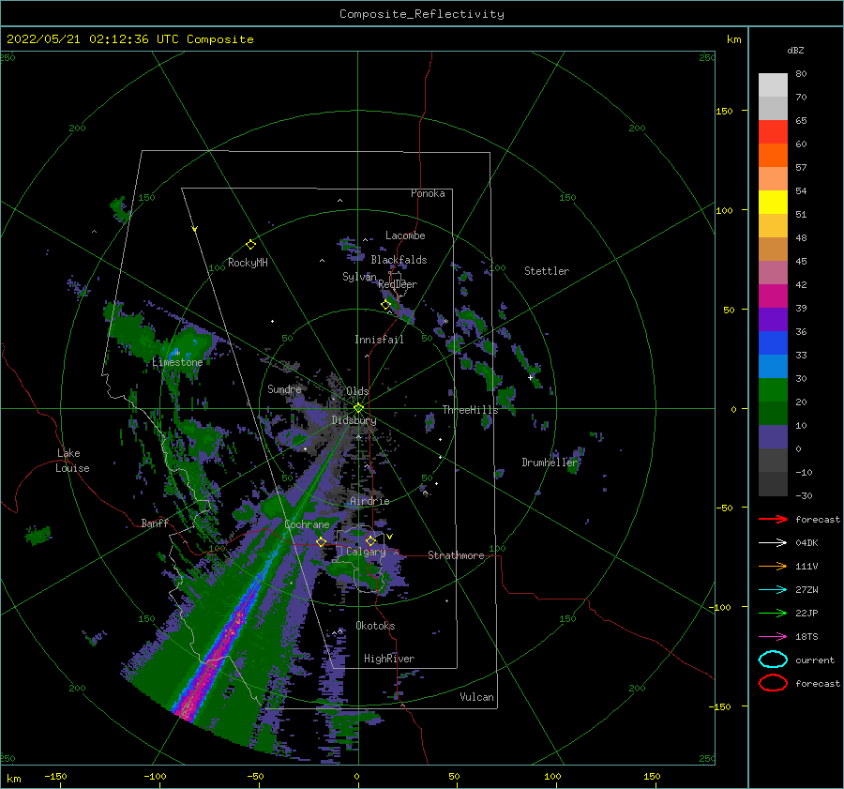The height and width of the screenshot is (789, 844).
Task: Click the Airdrie label
Action: point(369,501)
